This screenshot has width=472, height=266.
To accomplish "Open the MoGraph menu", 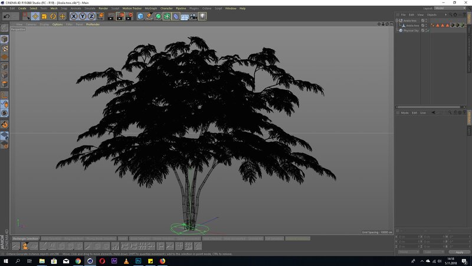I will pos(150,8).
